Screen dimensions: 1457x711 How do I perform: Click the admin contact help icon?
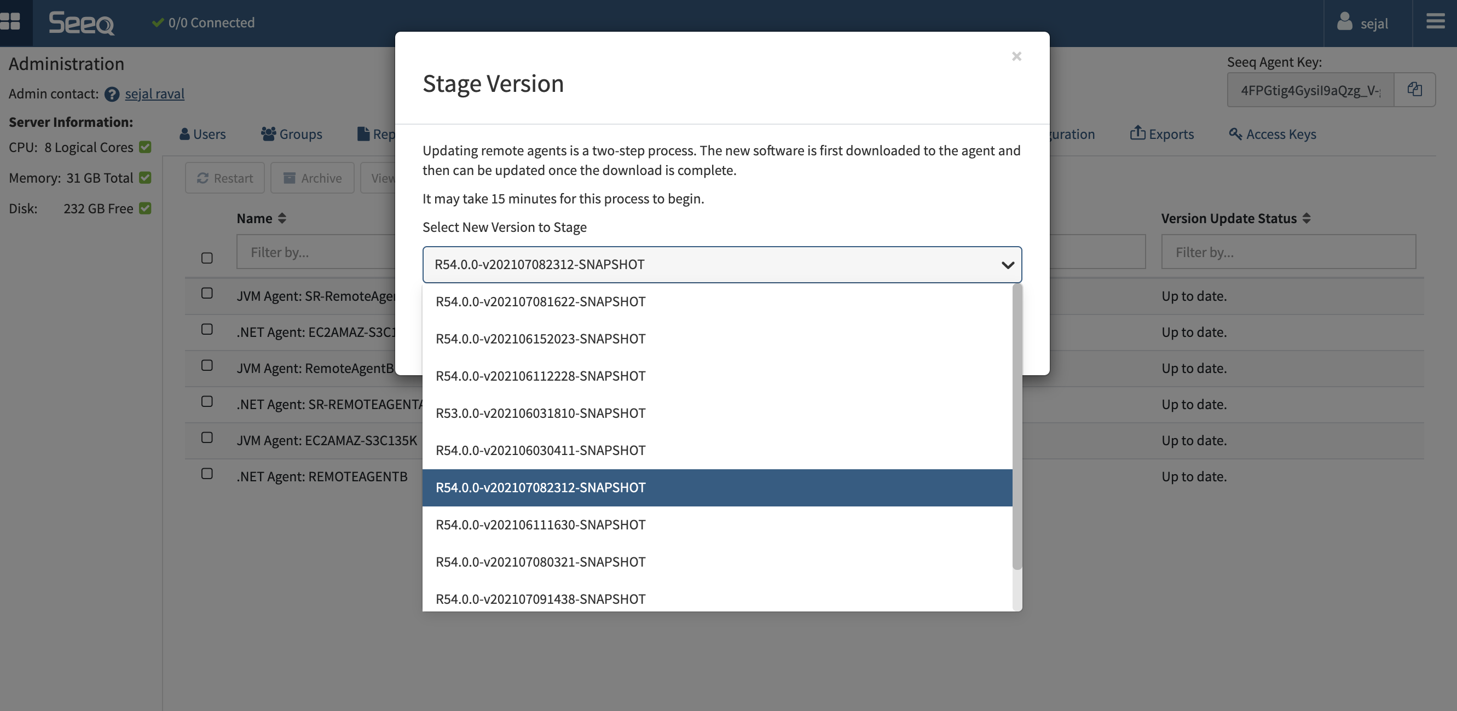(112, 94)
